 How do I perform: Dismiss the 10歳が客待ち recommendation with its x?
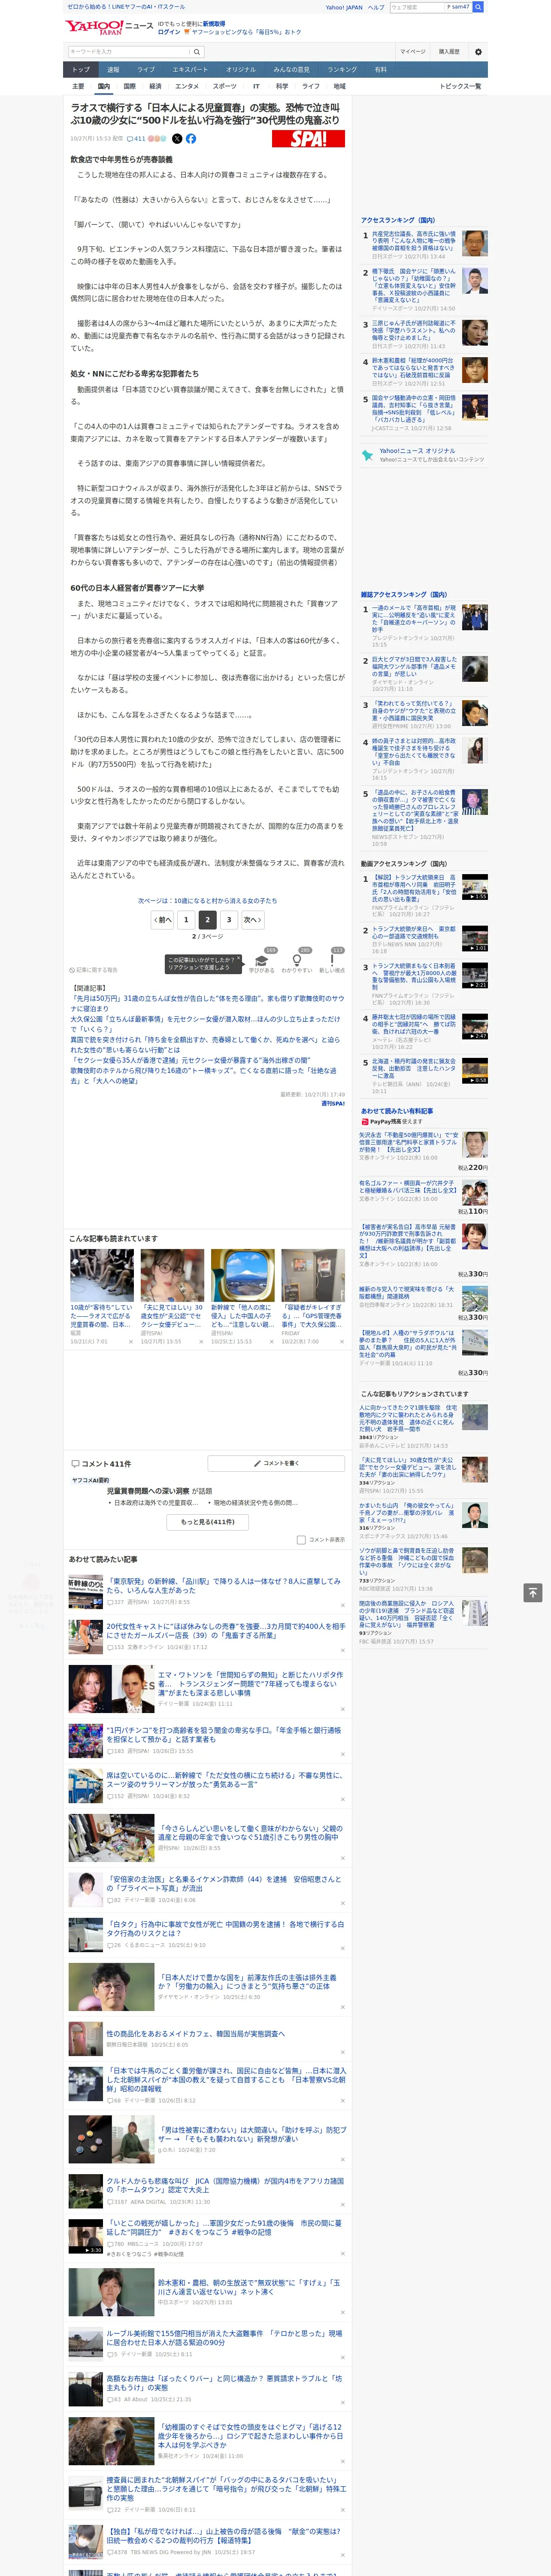click(x=131, y=1342)
